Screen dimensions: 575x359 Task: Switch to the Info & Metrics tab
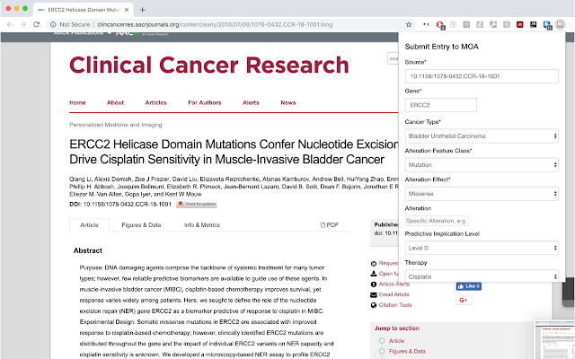[x=202, y=225]
